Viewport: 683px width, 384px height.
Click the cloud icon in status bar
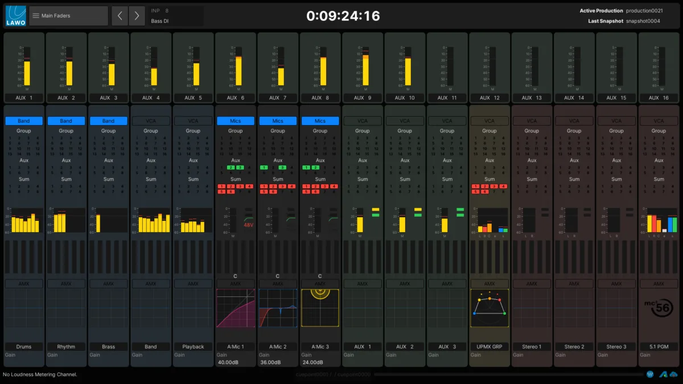(674, 374)
